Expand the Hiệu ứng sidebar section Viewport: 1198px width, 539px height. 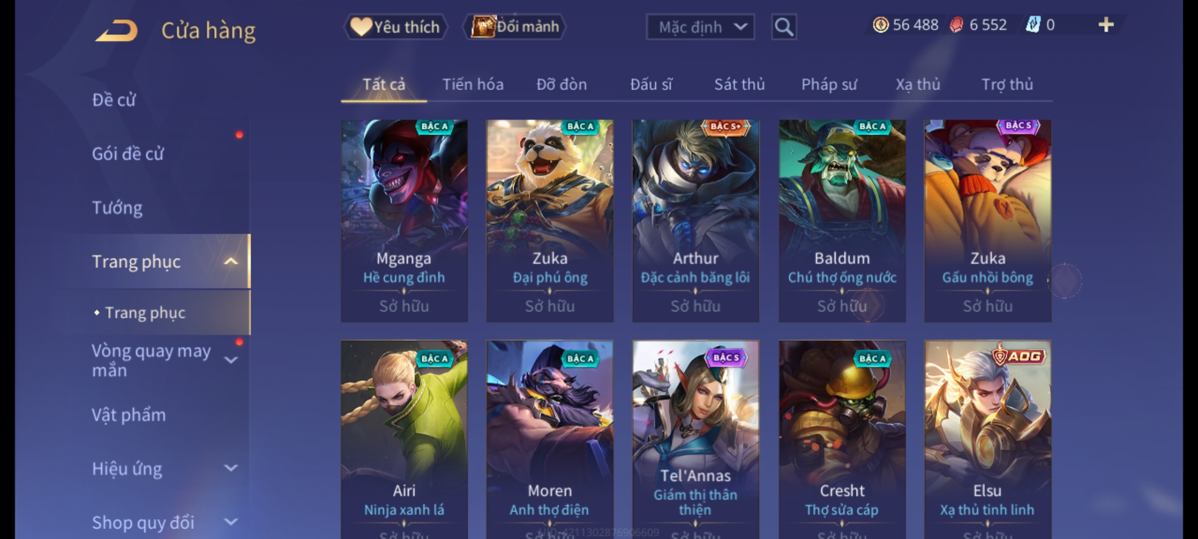click(231, 468)
